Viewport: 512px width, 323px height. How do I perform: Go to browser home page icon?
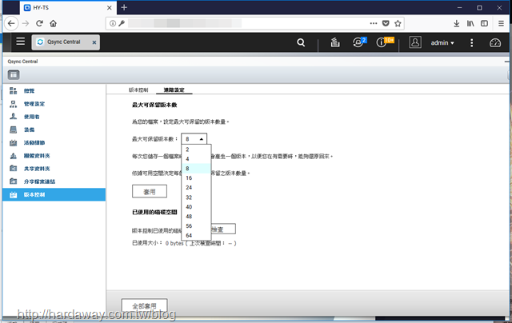pyautogui.click(x=54, y=23)
